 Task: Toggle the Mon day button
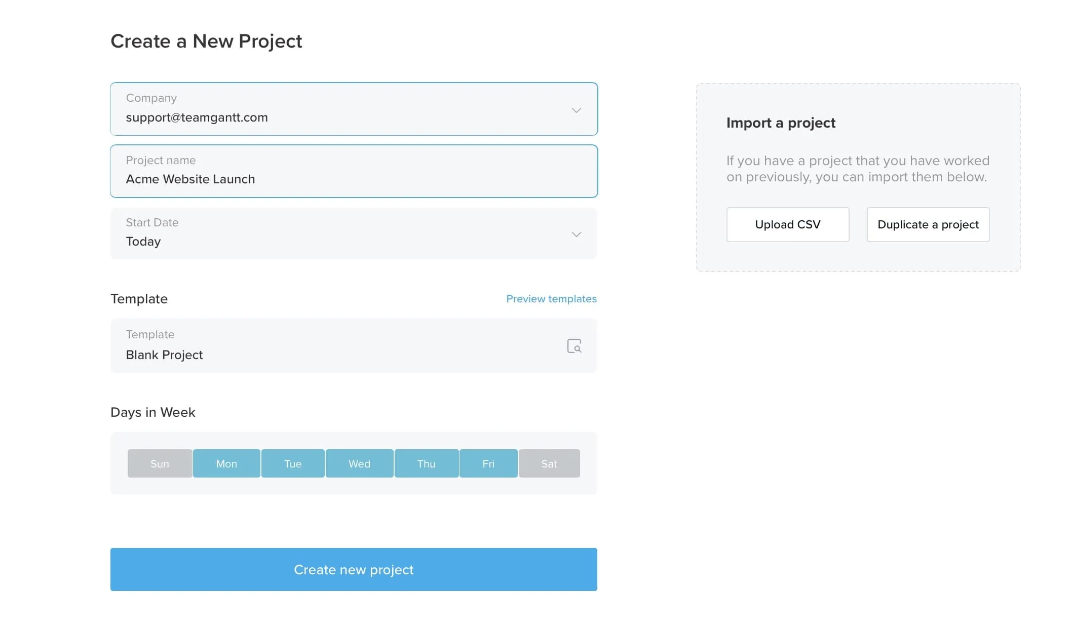click(x=226, y=463)
